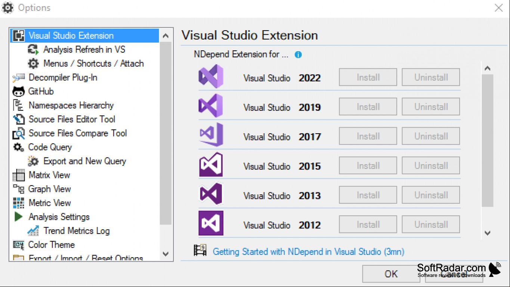Click the GitHub octocat icon
This screenshot has height=287, width=510.
(19, 91)
